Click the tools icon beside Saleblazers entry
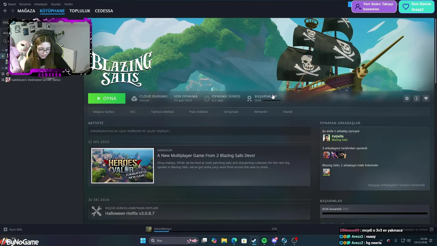This screenshot has height=246, width=437. pyautogui.click(x=3, y=80)
